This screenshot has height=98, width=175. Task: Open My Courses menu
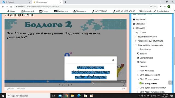point(61,11)
